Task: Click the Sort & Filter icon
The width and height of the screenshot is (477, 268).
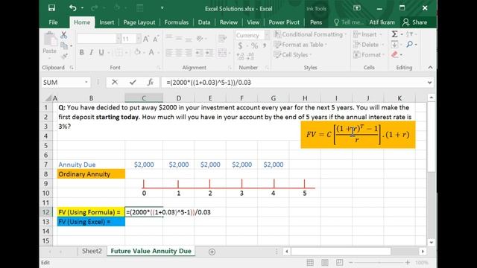Action: coord(409,34)
